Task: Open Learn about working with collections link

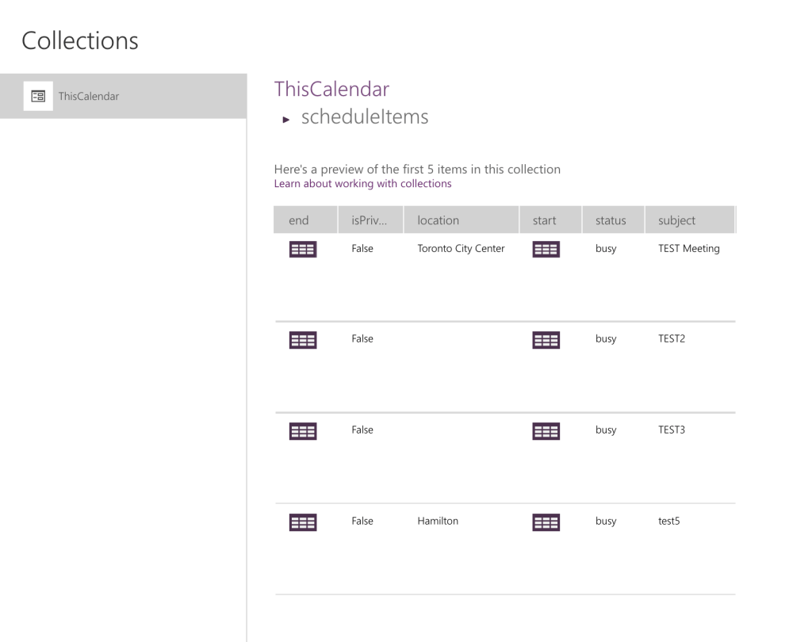Action: [362, 184]
